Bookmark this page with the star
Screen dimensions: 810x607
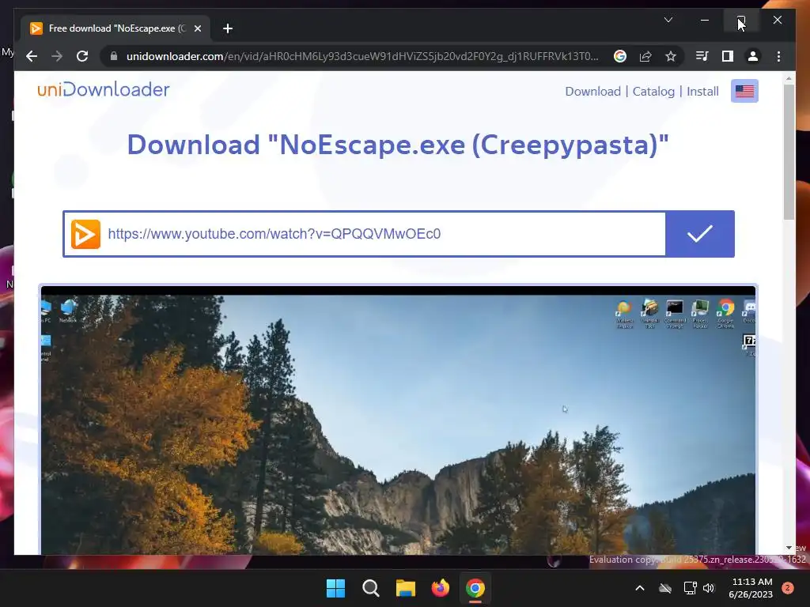pyautogui.click(x=671, y=56)
